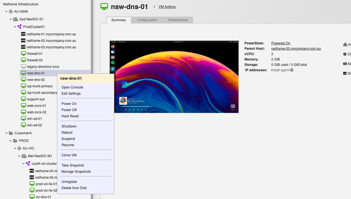Select Take Snapshot in the context menu
This screenshot has width=351, height=199.
pyautogui.click(x=73, y=165)
